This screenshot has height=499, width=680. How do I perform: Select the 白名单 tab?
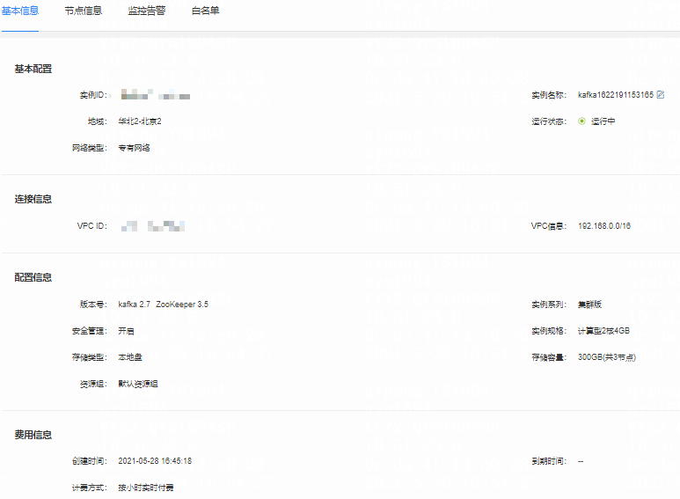[206, 11]
